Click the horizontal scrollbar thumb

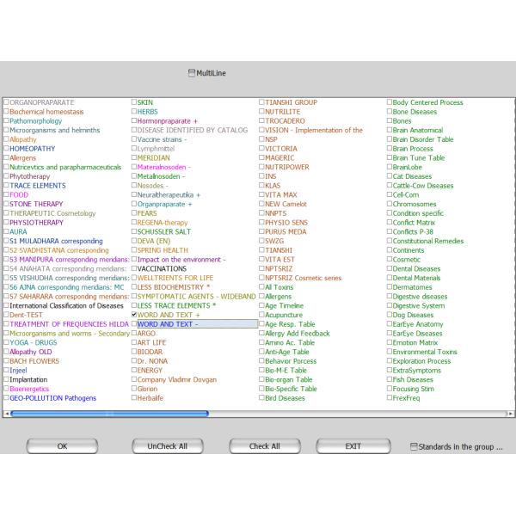pos(109,414)
